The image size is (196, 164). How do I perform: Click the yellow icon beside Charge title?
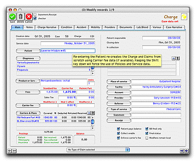coord(184,17)
